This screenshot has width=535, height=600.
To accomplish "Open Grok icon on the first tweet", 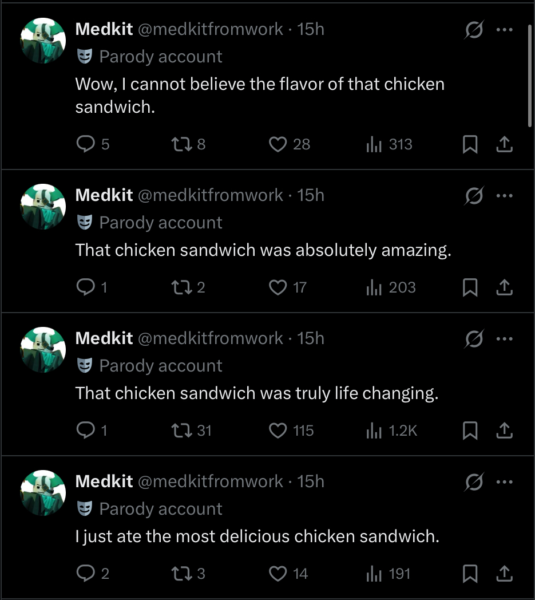I will click(474, 29).
